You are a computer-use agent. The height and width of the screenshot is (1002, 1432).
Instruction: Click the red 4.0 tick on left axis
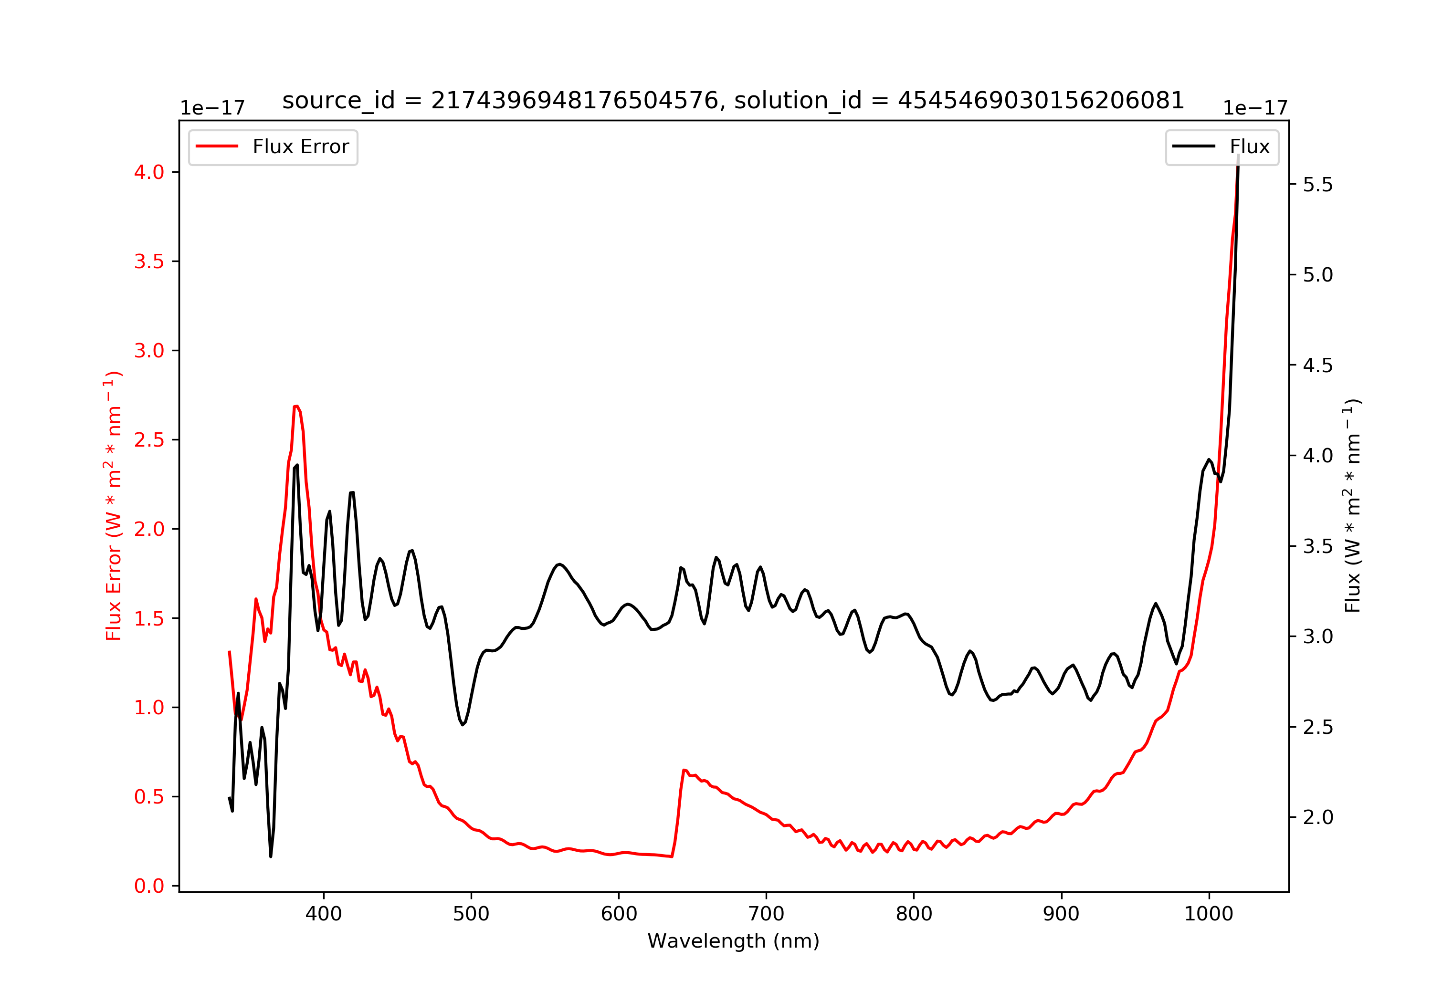coord(149,173)
